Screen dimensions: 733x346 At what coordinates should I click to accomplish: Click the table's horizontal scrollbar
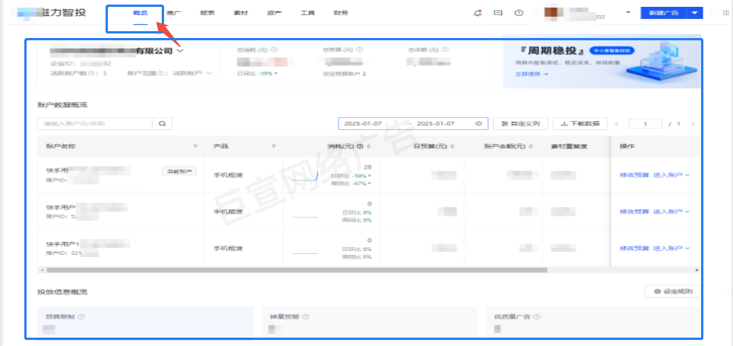(296, 270)
